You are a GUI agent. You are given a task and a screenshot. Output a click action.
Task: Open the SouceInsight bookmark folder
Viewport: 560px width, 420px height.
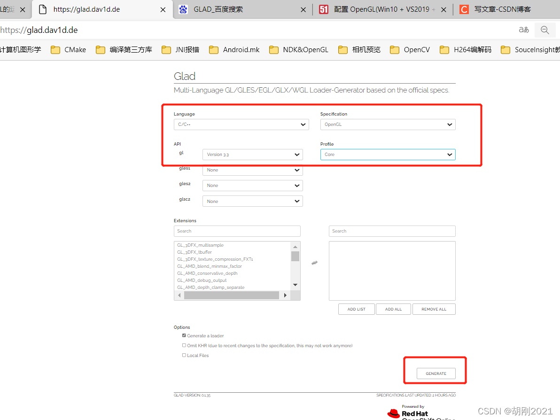(530, 50)
